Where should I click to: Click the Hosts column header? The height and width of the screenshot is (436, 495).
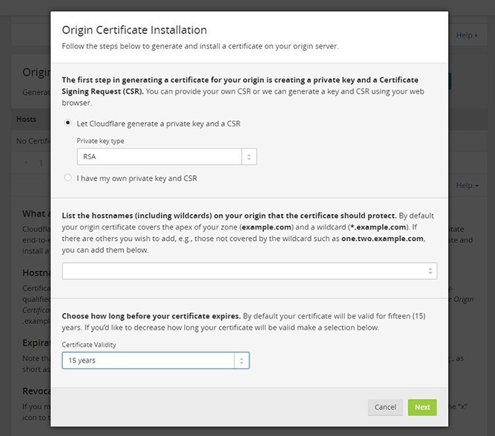click(26, 120)
